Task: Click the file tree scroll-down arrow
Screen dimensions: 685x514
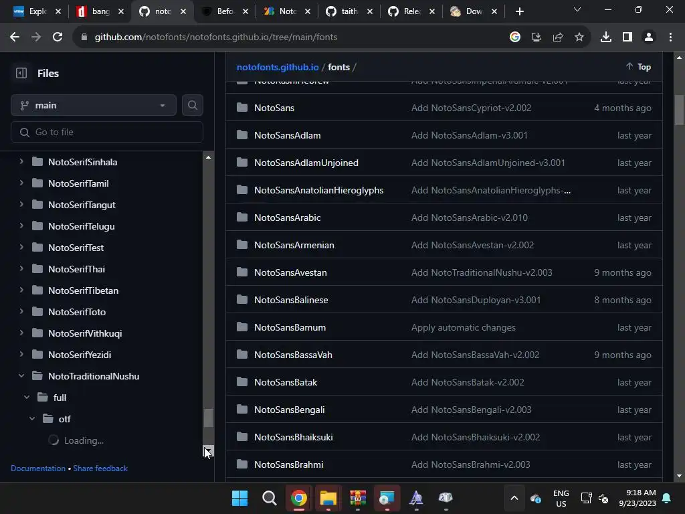Action: [209, 451]
